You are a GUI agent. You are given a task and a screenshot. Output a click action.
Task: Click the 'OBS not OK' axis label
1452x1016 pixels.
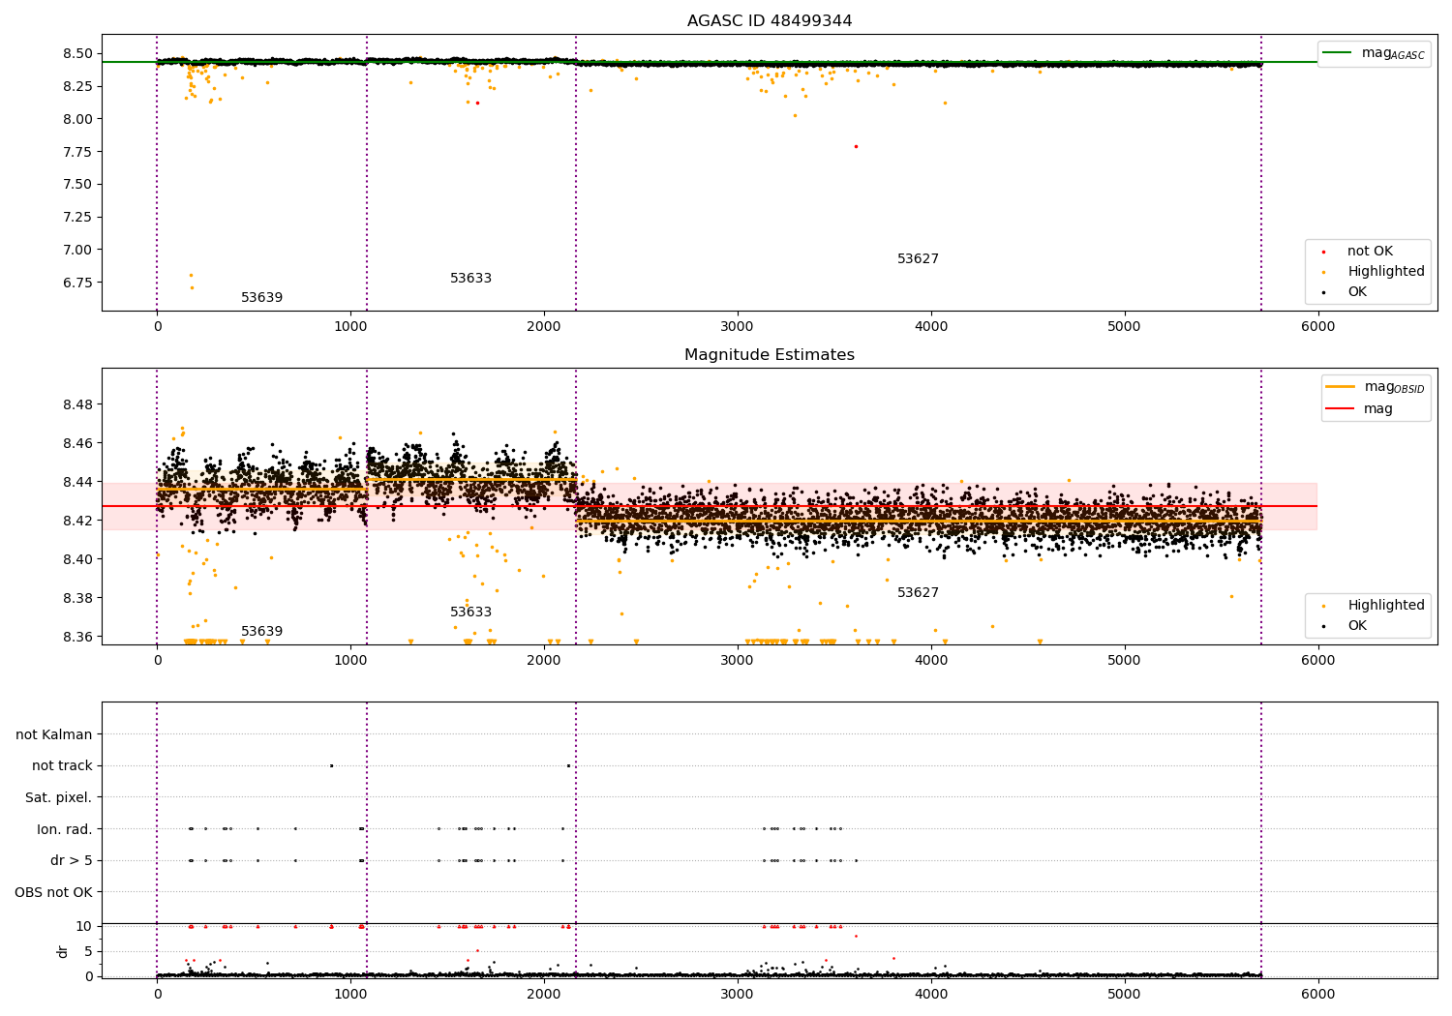point(54,893)
